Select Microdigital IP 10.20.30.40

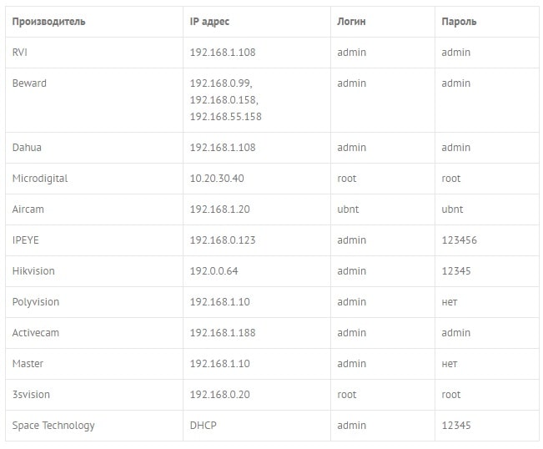pos(217,178)
